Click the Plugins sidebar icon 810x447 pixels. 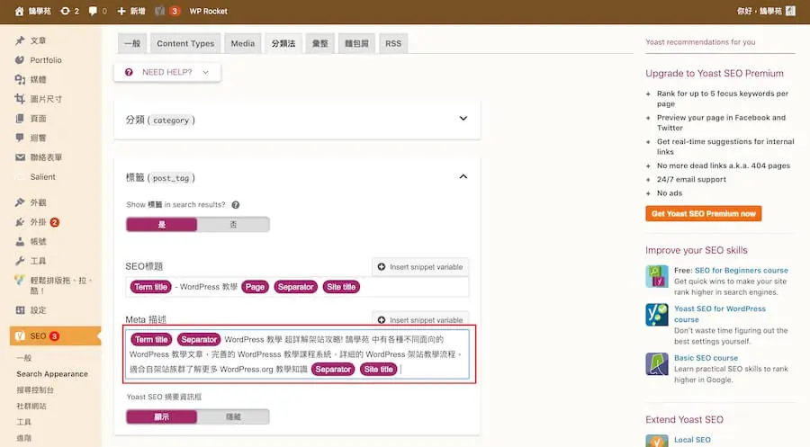20,222
